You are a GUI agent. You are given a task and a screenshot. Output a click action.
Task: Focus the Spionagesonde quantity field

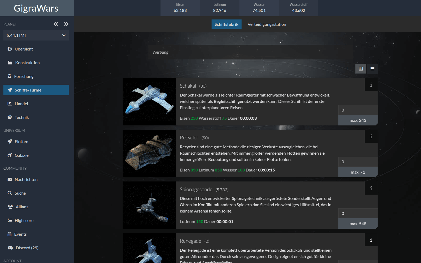[x=358, y=213]
